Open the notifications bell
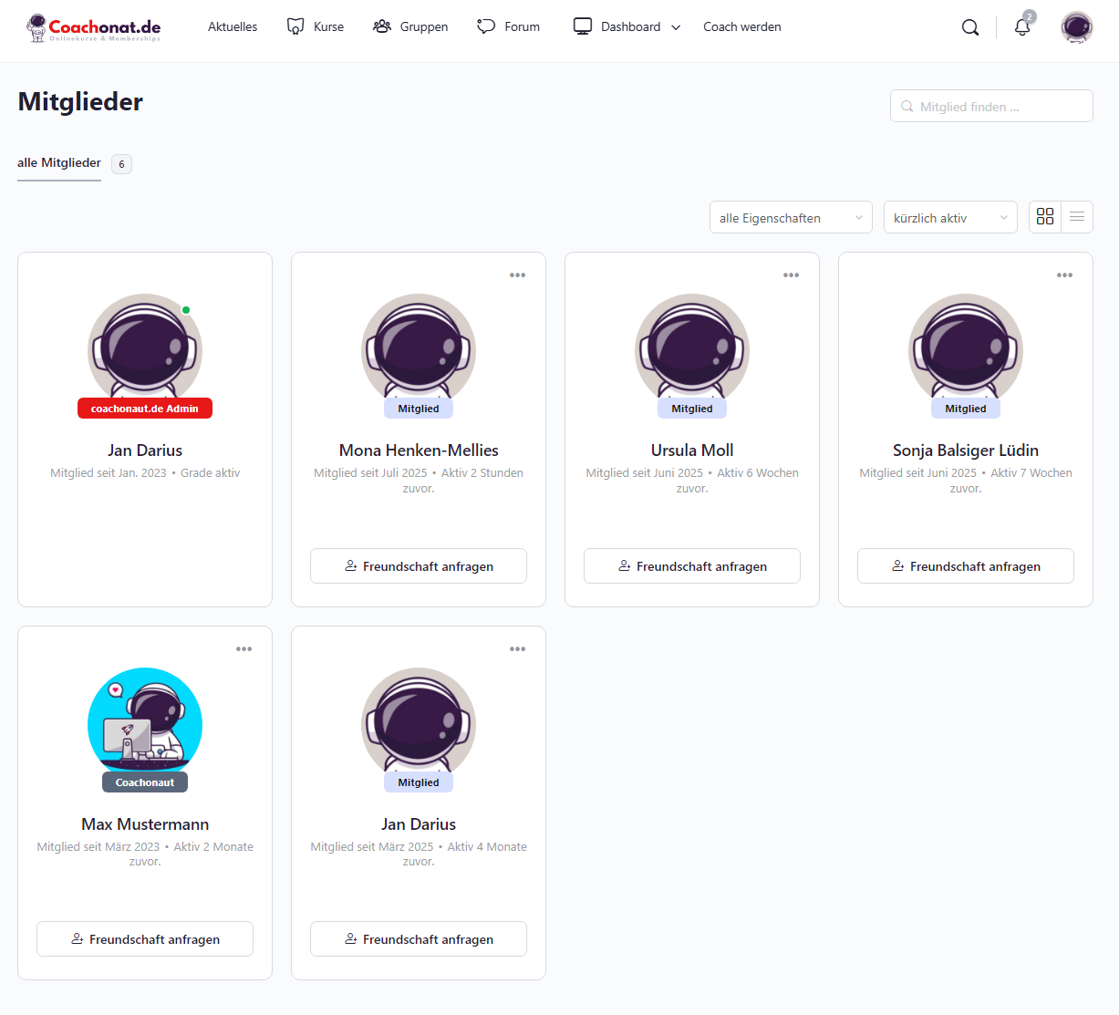Screen dimensions: 1119x1015 1022,27
